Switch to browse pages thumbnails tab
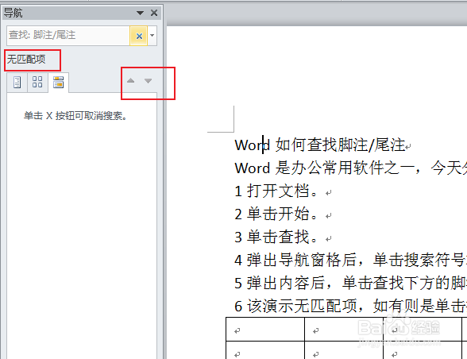This screenshot has height=359, width=467. click(37, 83)
